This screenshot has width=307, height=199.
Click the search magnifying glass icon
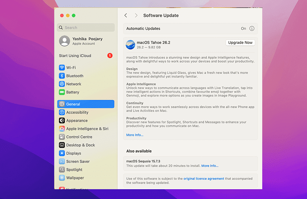click(x=61, y=27)
